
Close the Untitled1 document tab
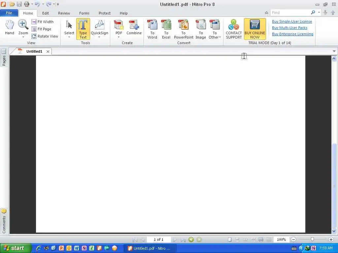[x=48, y=52]
